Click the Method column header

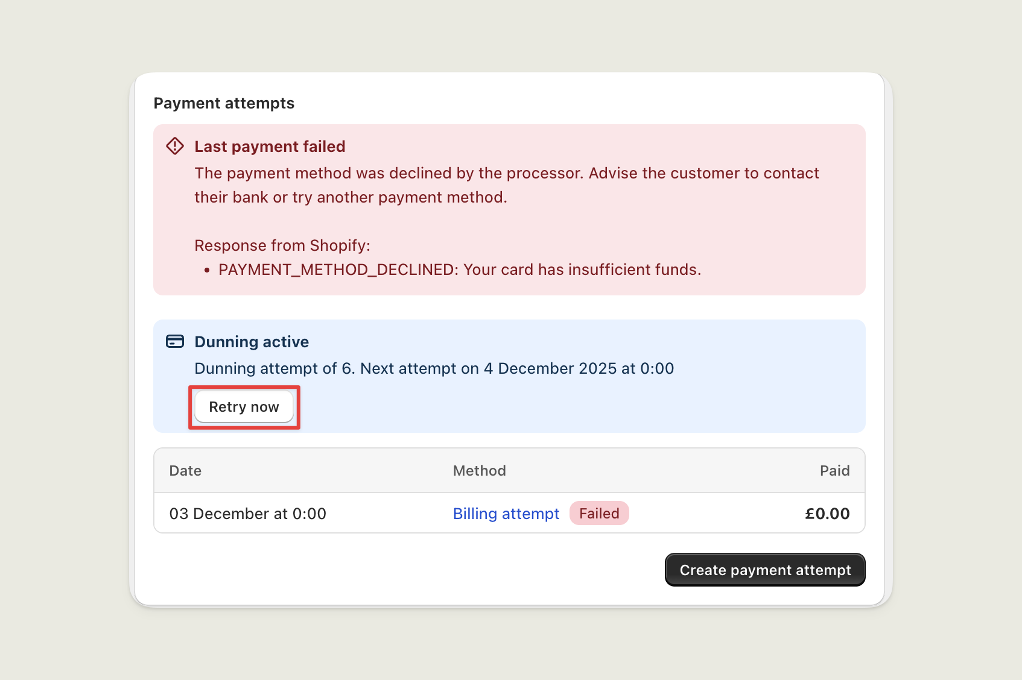(x=479, y=471)
